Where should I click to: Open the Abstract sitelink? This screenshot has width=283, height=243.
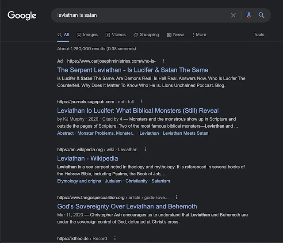pos(65,133)
